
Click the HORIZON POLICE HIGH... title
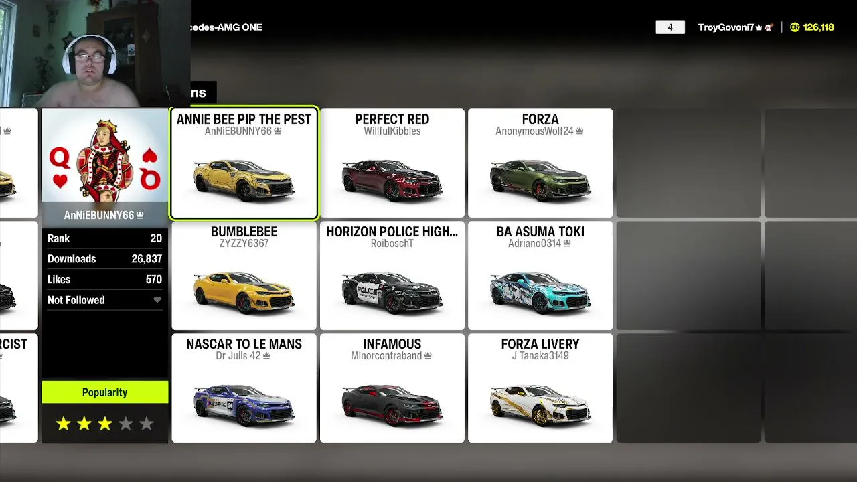point(392,232)
